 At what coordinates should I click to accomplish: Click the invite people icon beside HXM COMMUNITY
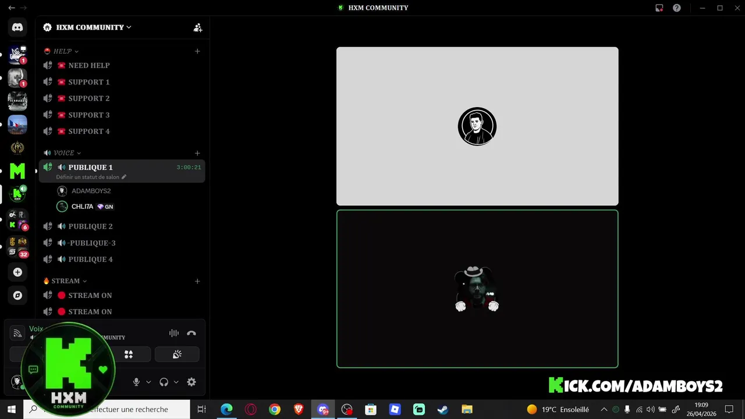[198, 27]
